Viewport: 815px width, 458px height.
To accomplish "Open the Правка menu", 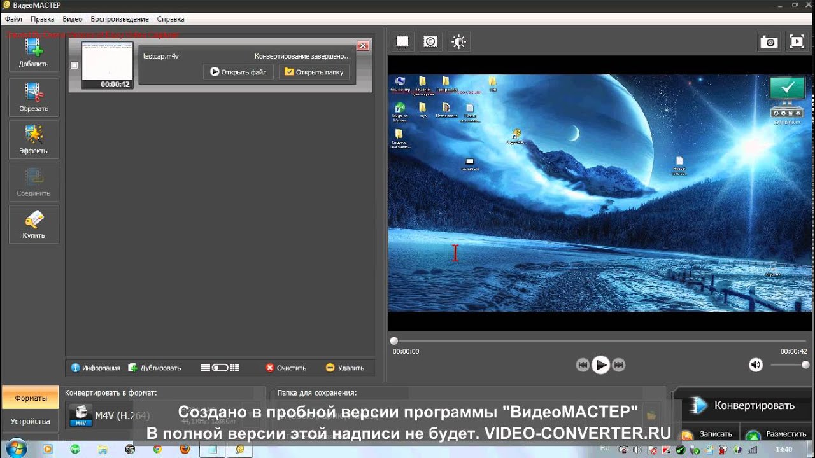I will pos(42,19).
